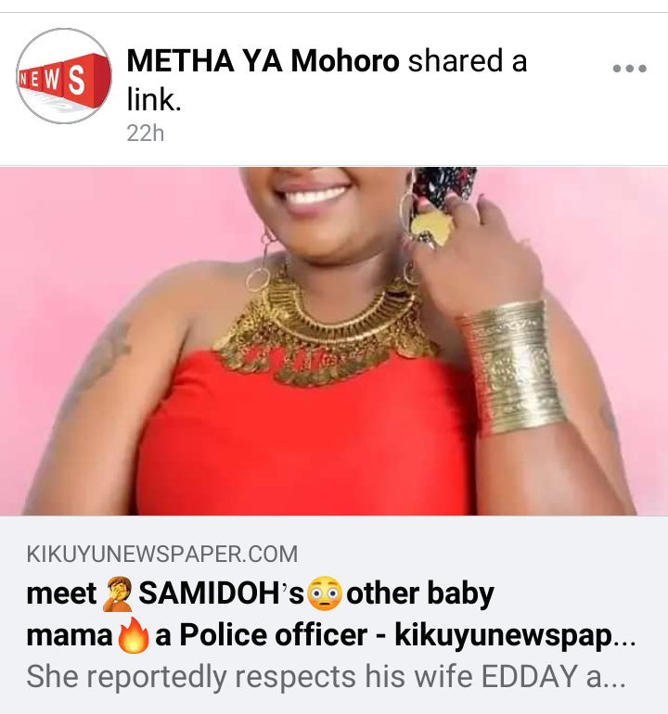
Task: Open the KIKUYUNEWSPAPER.COM source domain
Action: click(162, 555)
